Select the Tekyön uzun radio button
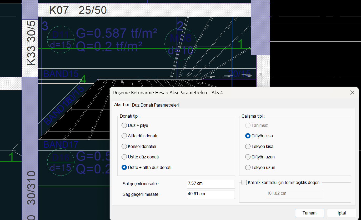 coord(248,167)
